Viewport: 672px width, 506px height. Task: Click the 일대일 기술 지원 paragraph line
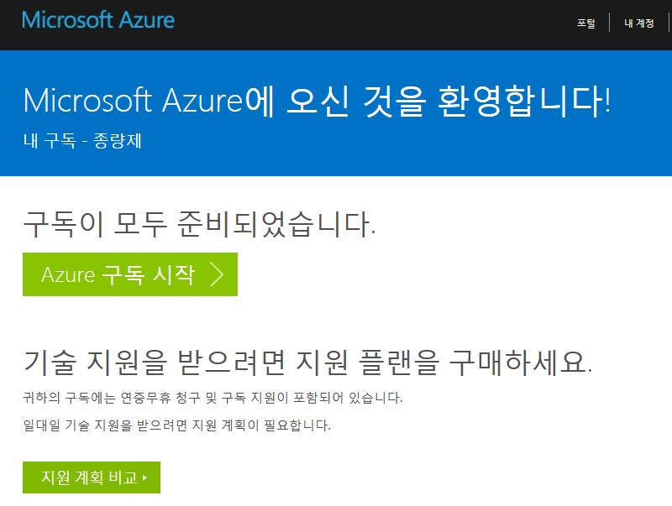(176, 425)
